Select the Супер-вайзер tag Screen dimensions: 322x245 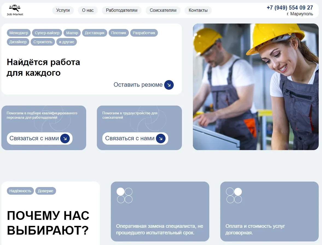pyautogui.click(x=47, y=33)
